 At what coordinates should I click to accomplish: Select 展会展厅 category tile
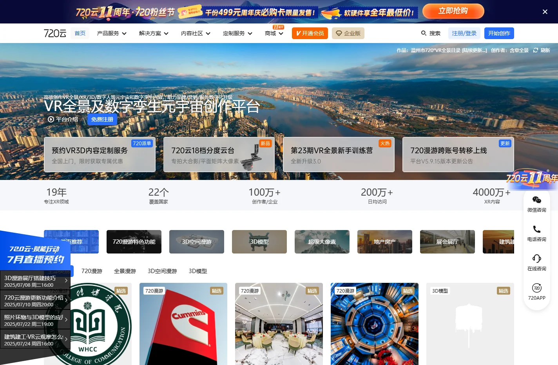(447, 242)
